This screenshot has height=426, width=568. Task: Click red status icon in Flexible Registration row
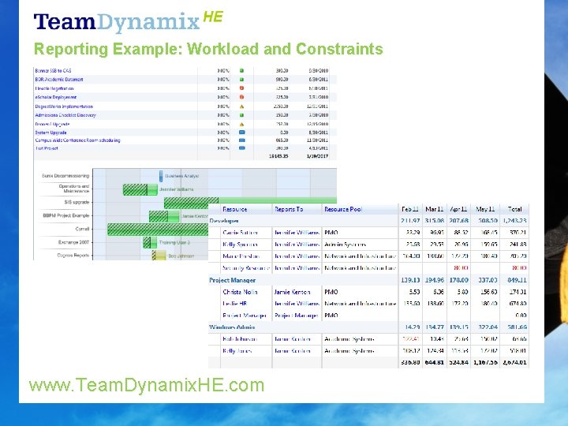pos(242,88)
